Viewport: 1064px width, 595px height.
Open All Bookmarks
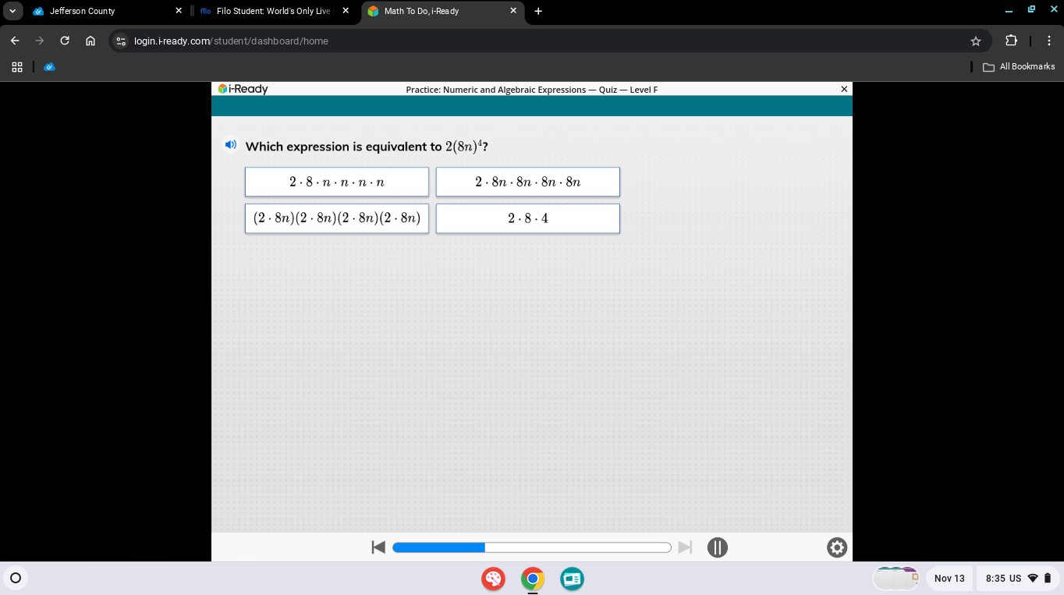1019,66
